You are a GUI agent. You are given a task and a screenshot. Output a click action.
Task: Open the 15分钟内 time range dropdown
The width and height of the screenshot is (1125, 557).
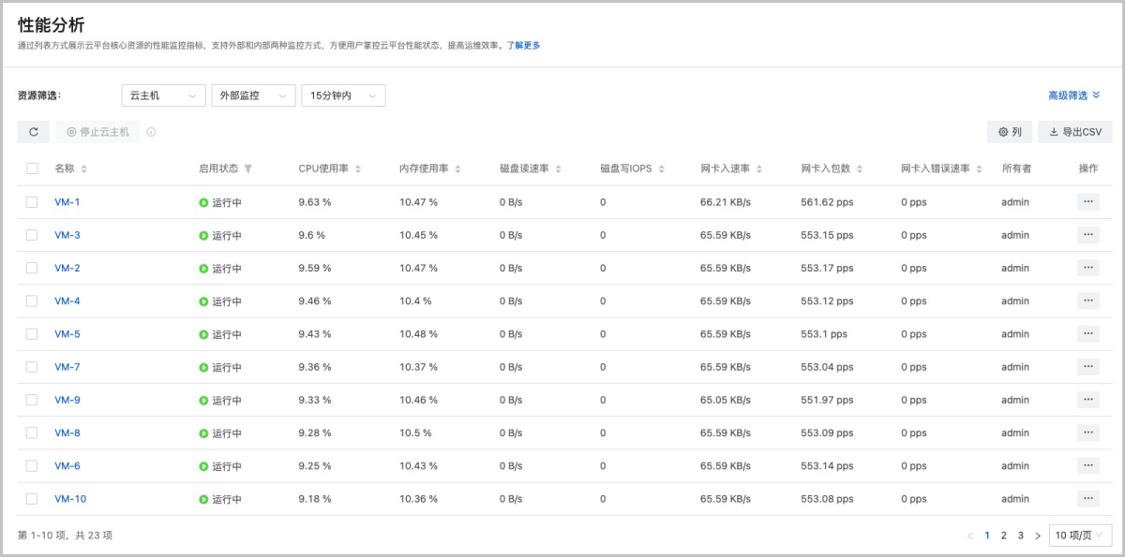343,95
